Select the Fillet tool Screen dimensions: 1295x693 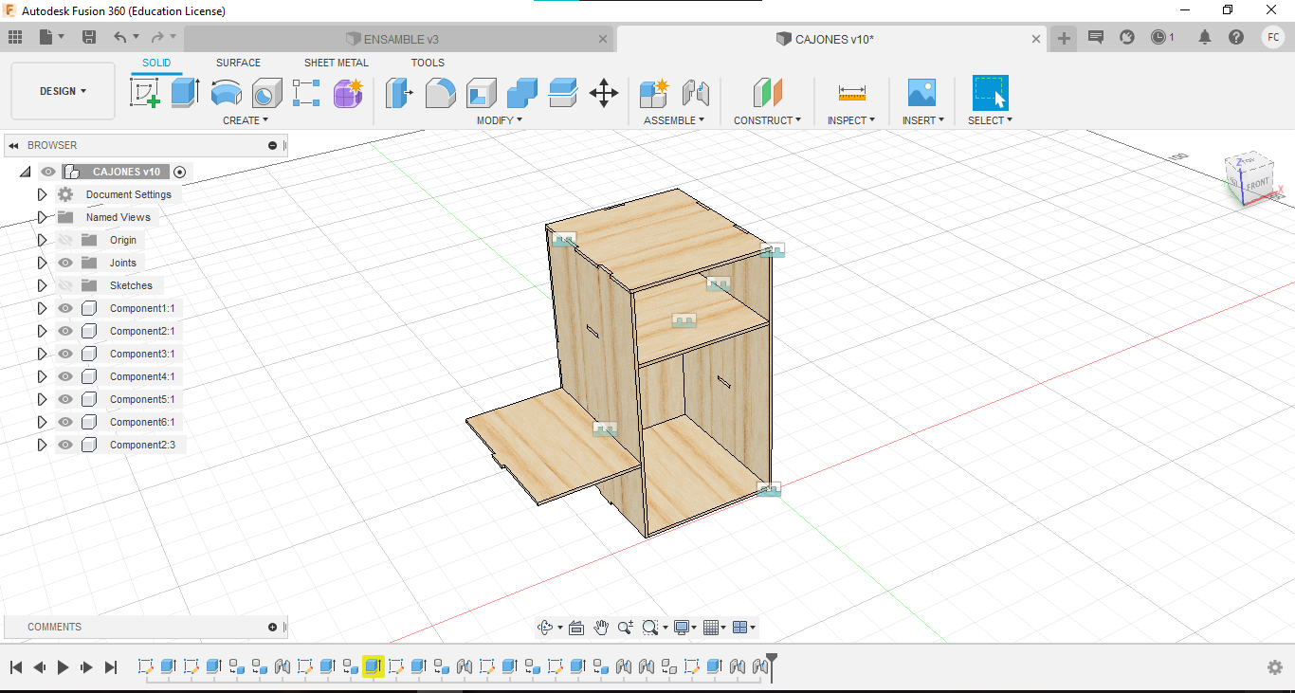click(x=440, y=93)
